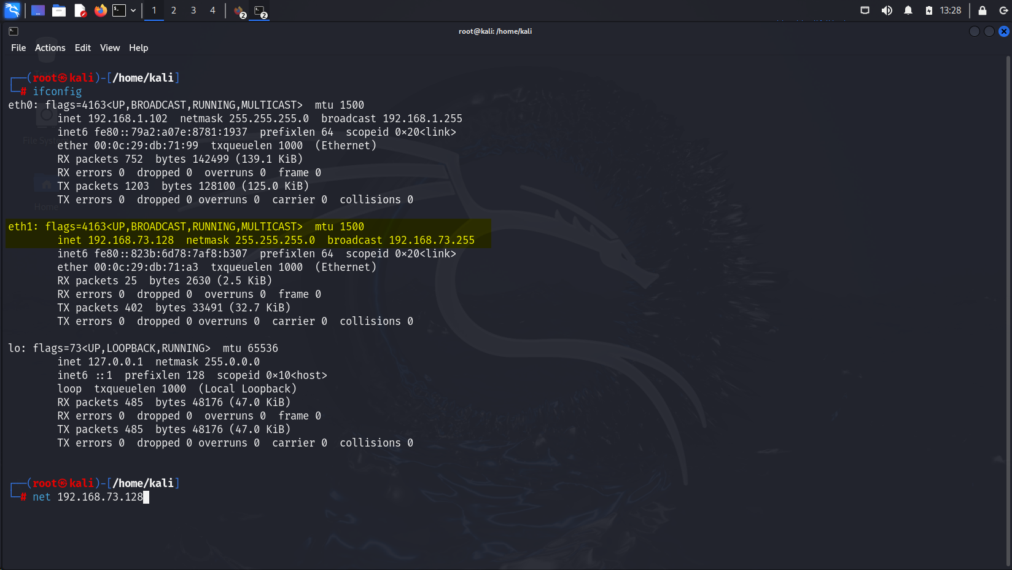This screenshot has width=1012, height=570.
Task: Launch the text editor from the taskbar
Action: [80, 10]
